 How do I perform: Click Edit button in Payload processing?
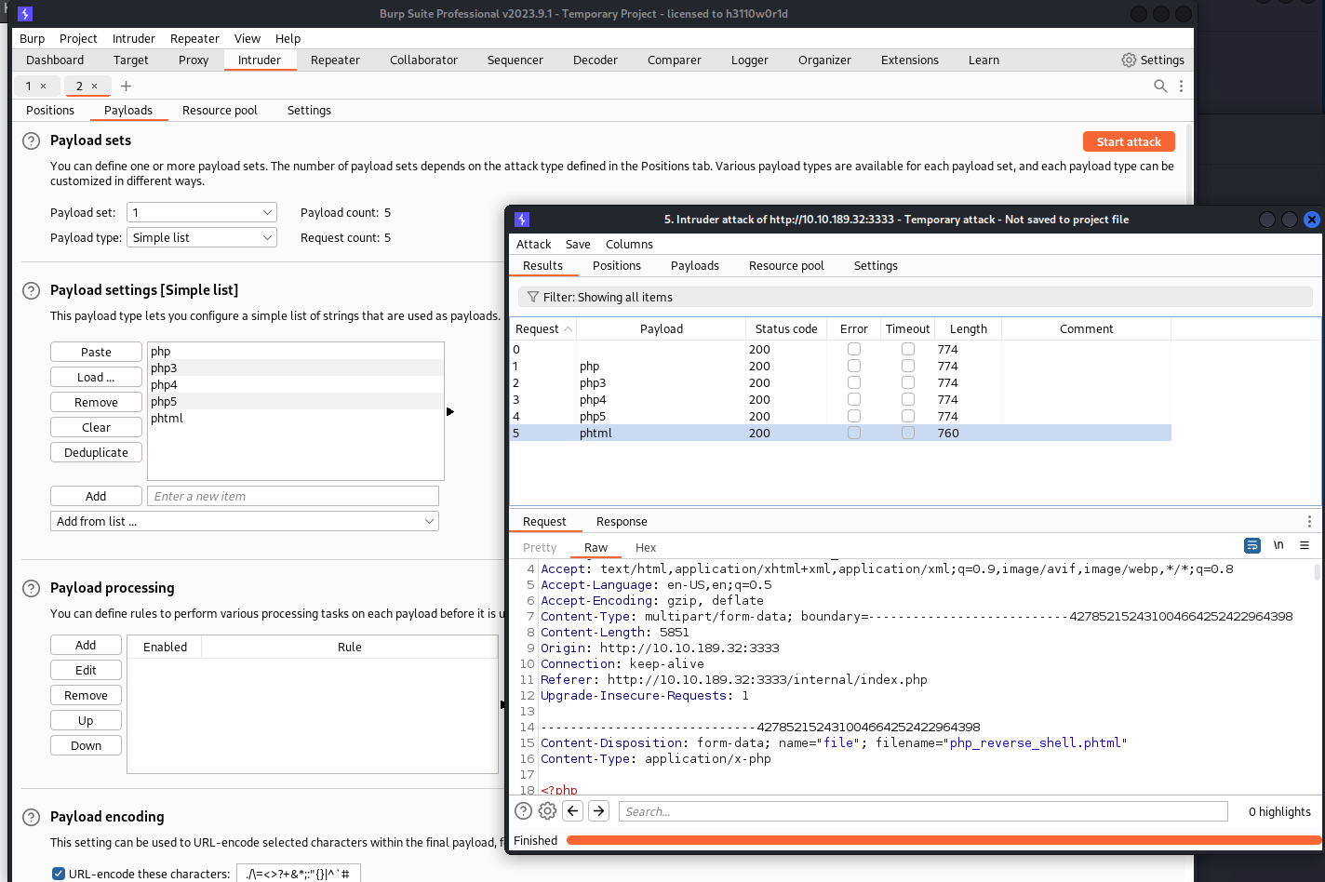coord(86,670)
